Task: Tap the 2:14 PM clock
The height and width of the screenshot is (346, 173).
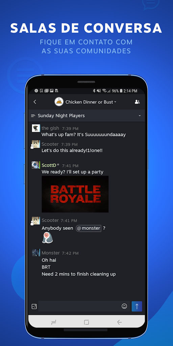Action: 130,91
